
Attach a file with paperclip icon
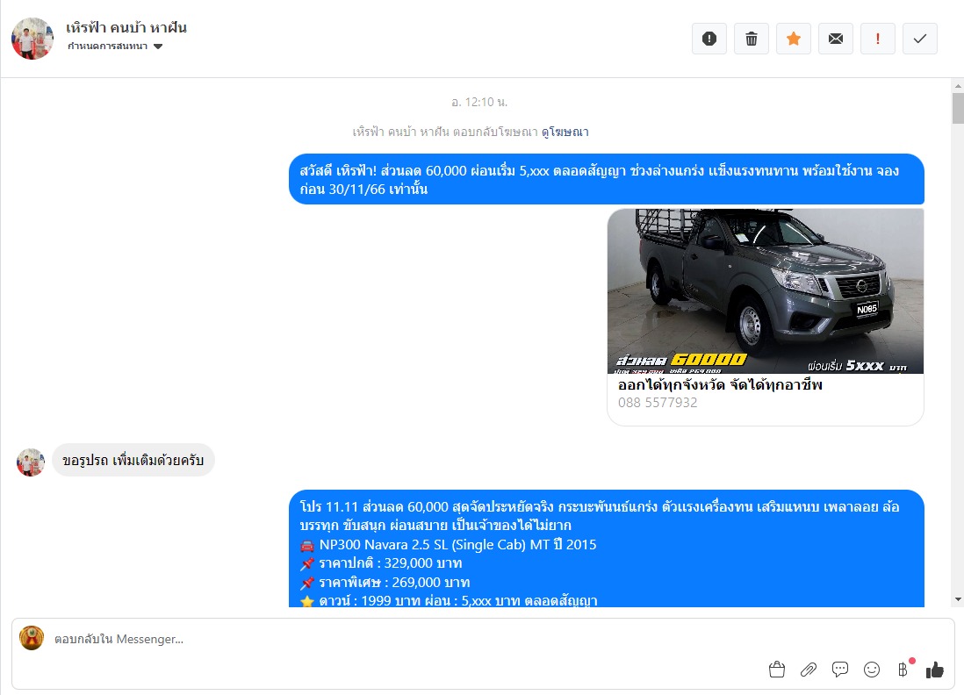[809, 670]
